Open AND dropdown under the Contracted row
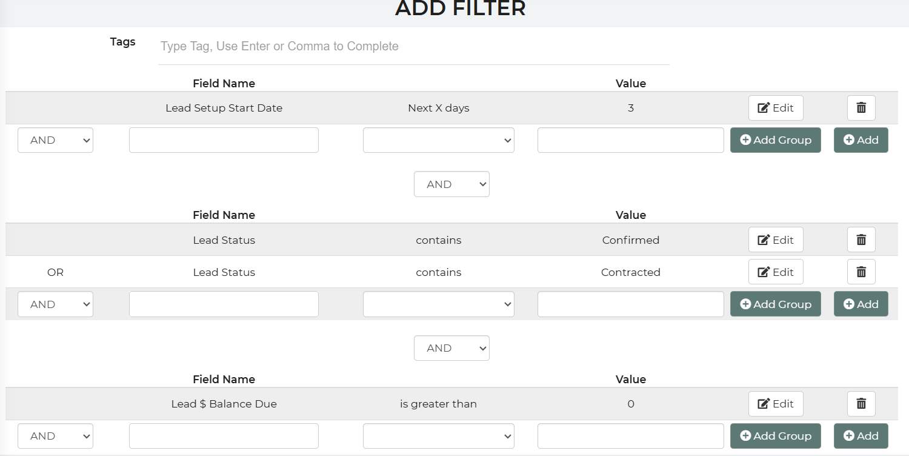Image resolution: width=909 pixels, height=456 pixels. pos(55,304)
